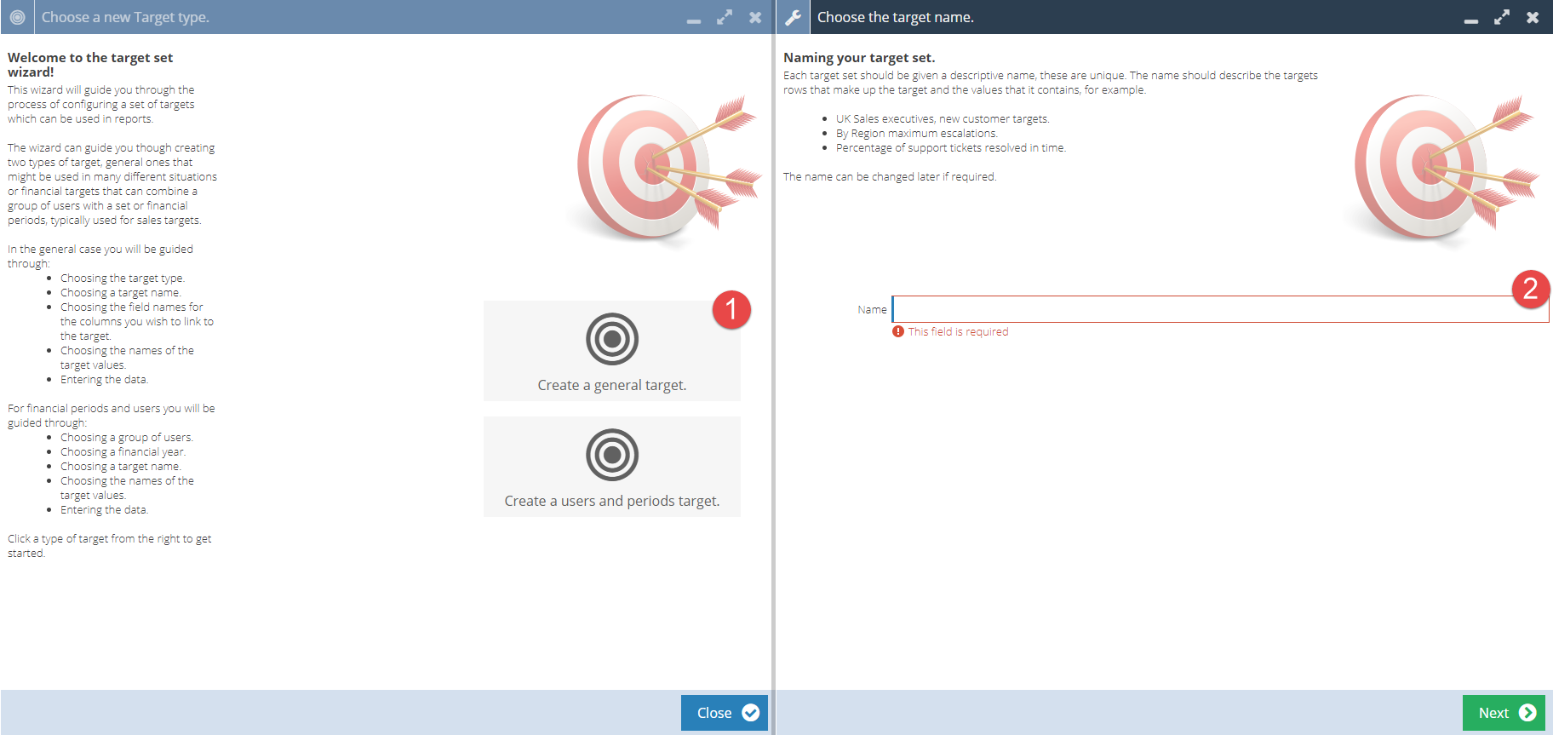1553x735 pixels.
Task: Choose 'Create a users and periods target'
Action: (611, 467)
